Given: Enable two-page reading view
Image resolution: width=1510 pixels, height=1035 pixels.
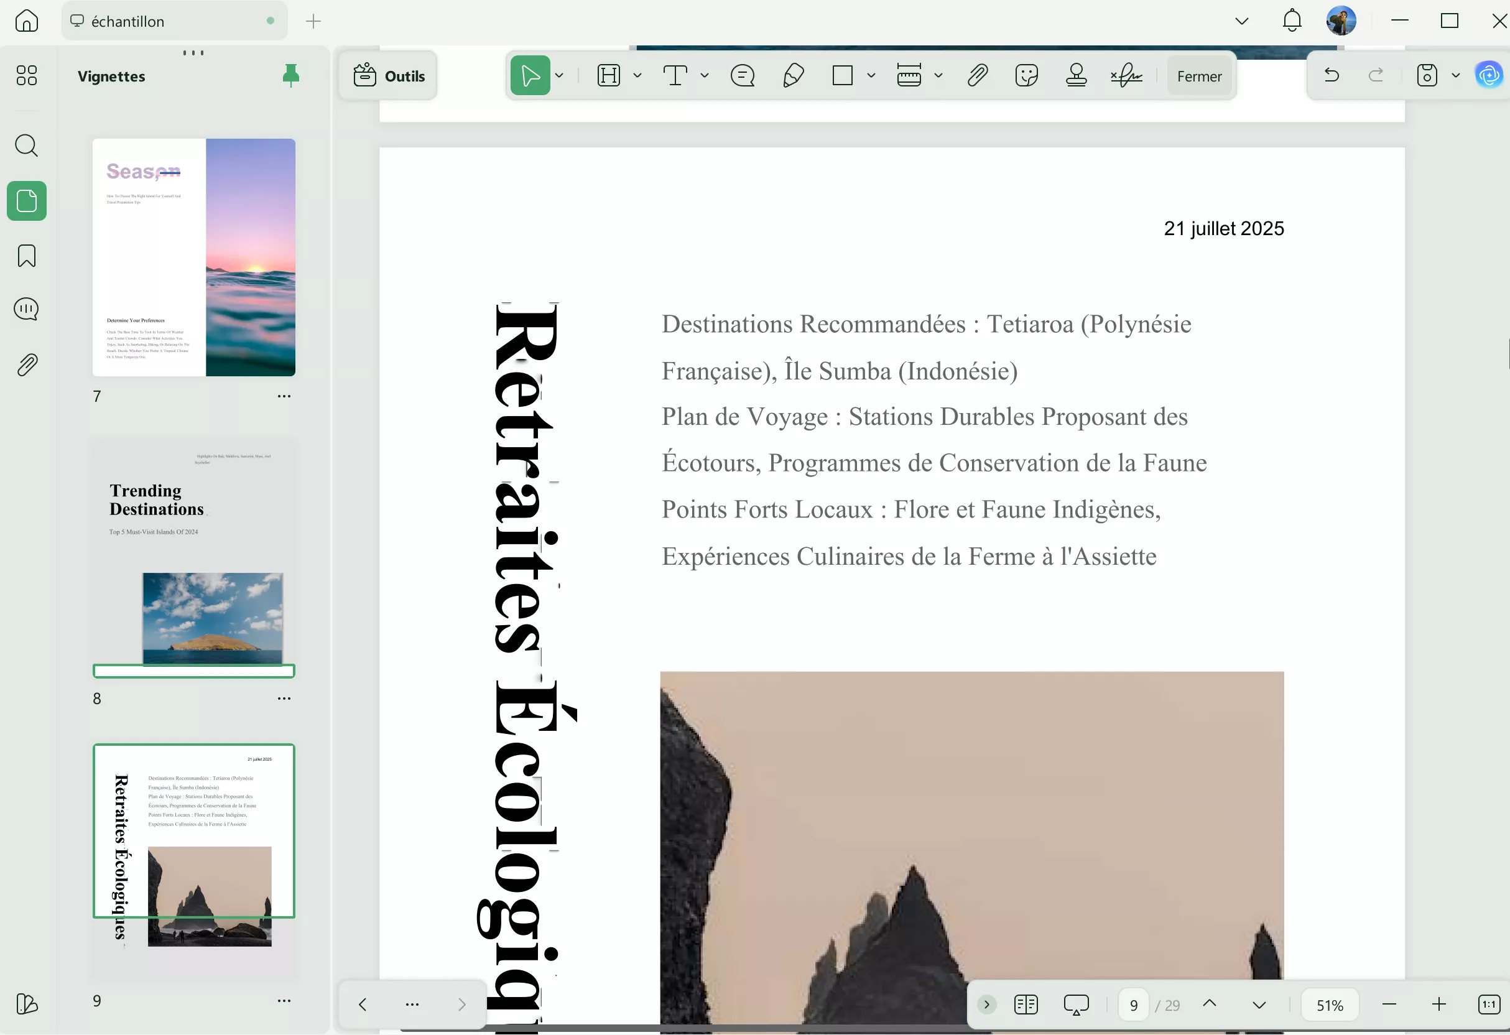Looking at the screenshot, I should pos(1026,1005).
